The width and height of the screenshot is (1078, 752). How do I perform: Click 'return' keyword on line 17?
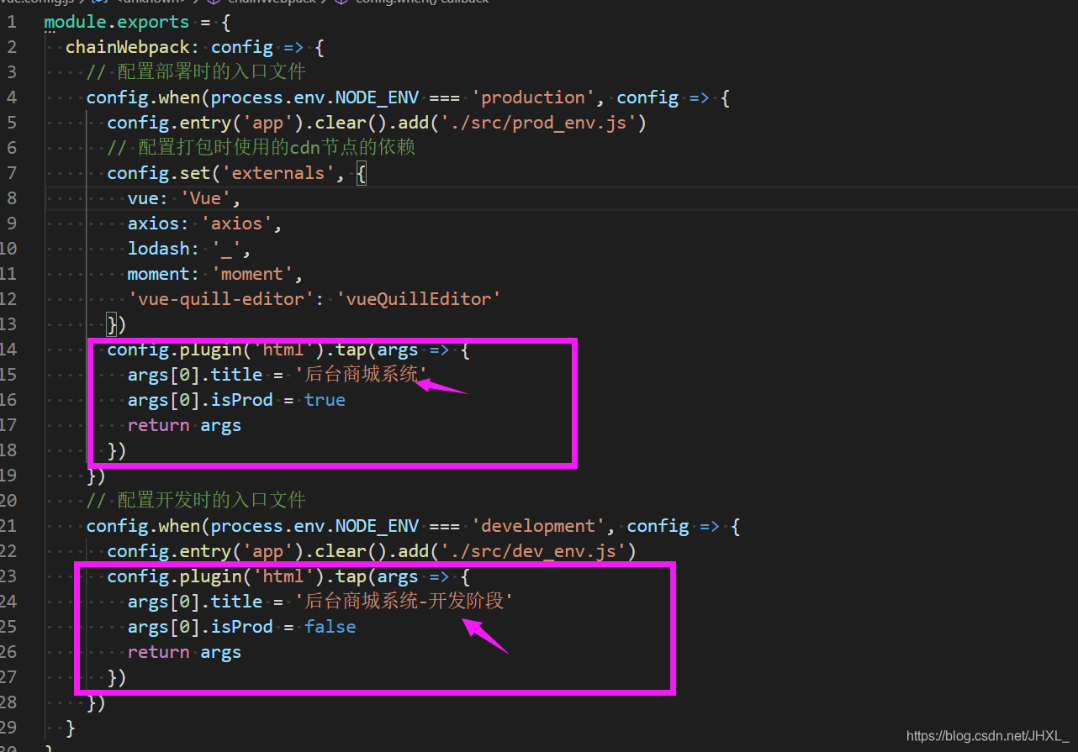[x=159, y=425]
